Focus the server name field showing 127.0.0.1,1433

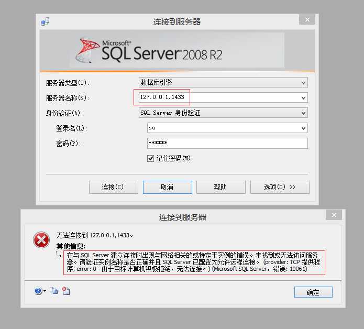tap(223, 97)
